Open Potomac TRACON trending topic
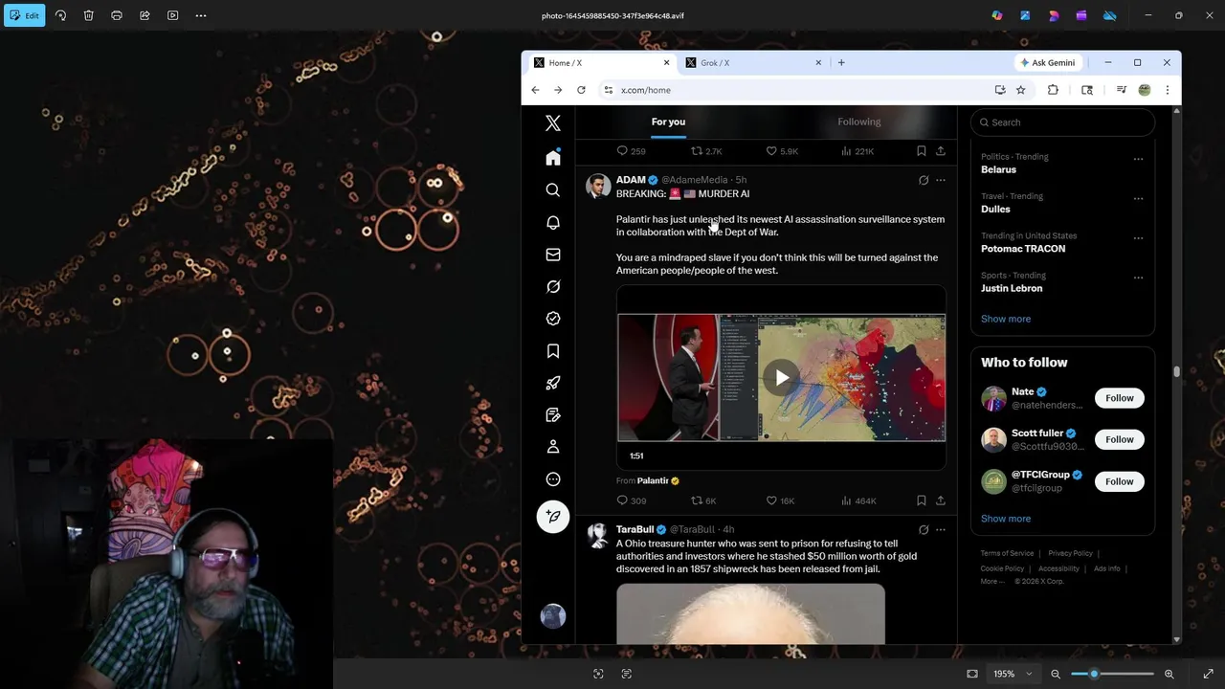 [x=1023, y=249]
